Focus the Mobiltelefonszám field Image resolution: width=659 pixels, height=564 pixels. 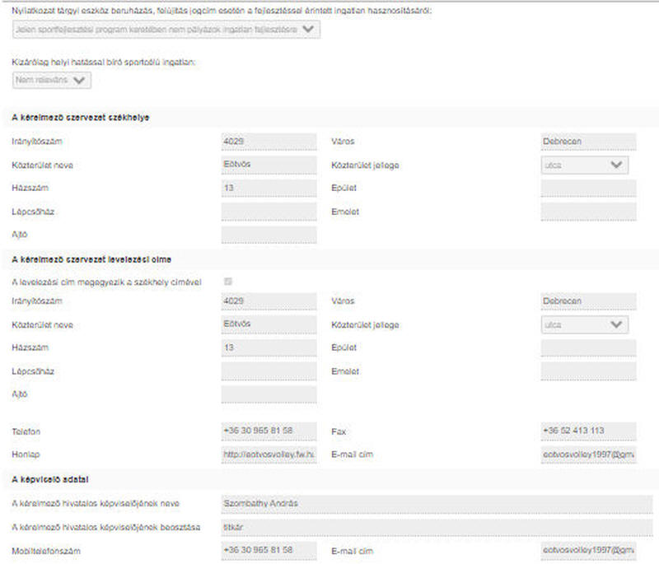(269, 550)
